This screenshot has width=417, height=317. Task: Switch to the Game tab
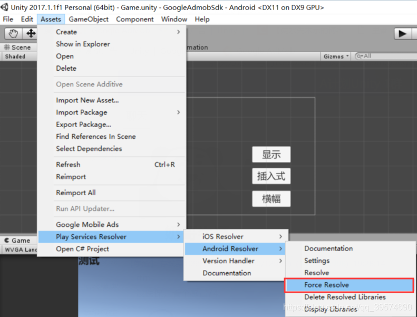[18, 241]
